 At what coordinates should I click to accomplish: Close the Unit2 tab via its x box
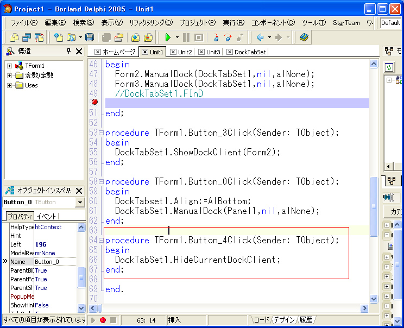pyautogui.click(x=173, y=52)
